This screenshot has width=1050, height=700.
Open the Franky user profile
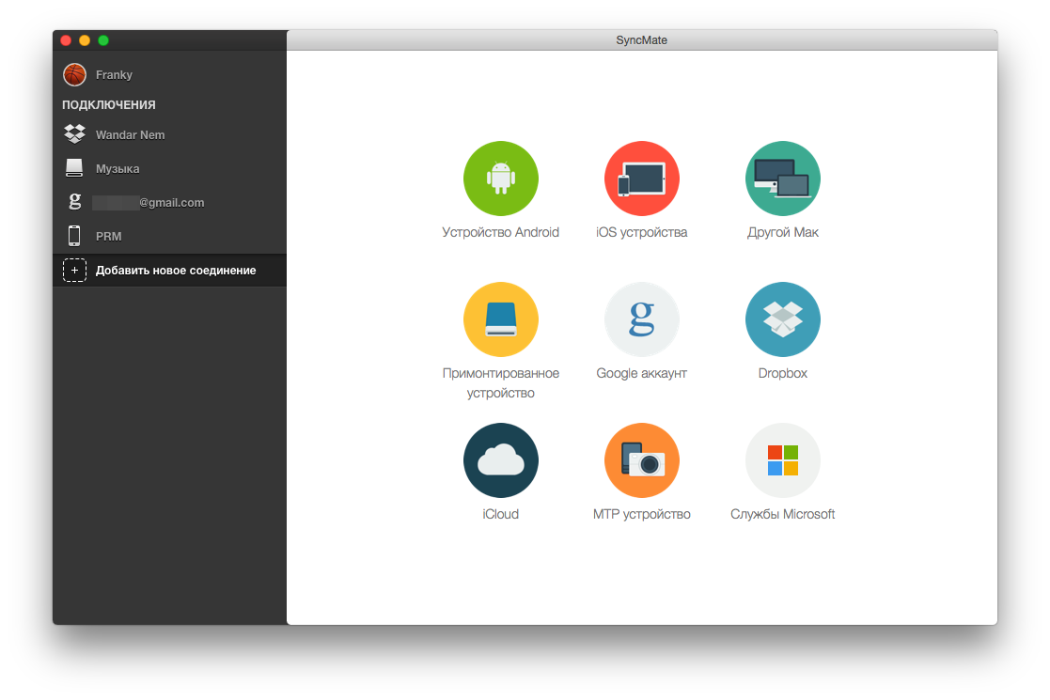114,74
